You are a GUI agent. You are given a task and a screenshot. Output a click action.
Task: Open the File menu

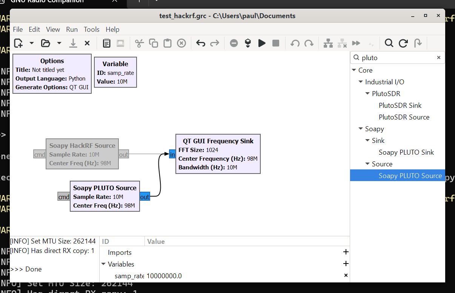pos(18,29)
